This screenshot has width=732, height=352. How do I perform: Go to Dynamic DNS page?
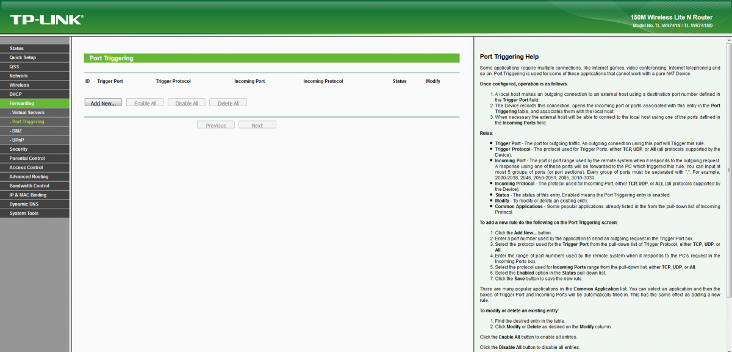point(35,204)
